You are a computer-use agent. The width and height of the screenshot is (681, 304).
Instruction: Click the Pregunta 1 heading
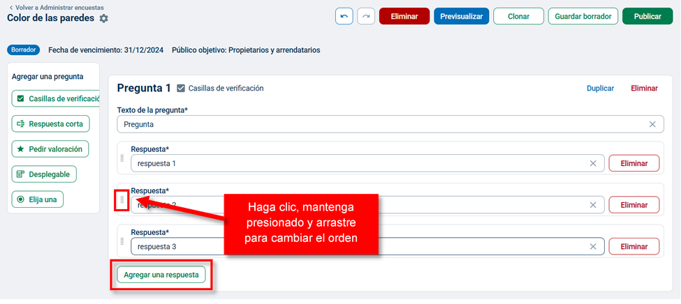click(144, 88)
